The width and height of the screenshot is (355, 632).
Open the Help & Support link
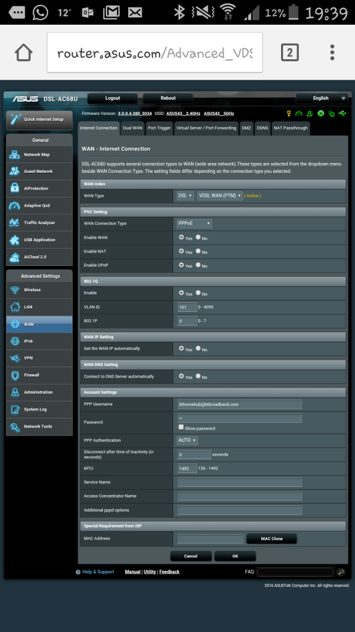click(x=98, y=572)
